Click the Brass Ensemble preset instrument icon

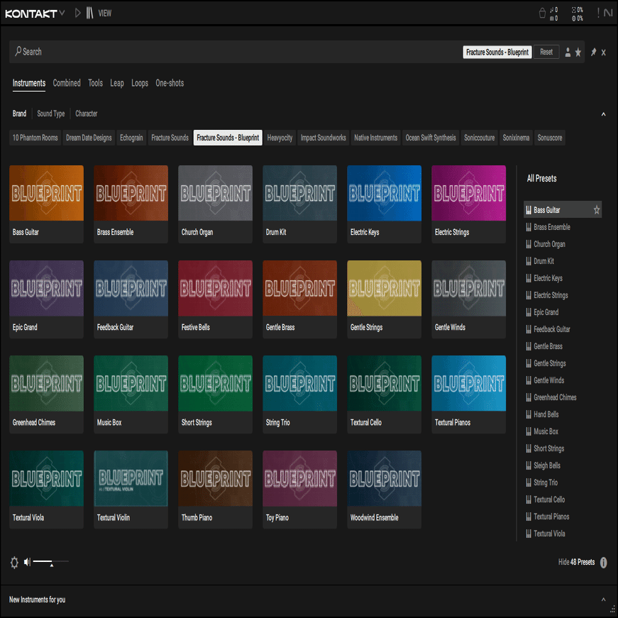pyautogui.click(x=529, y=227)
